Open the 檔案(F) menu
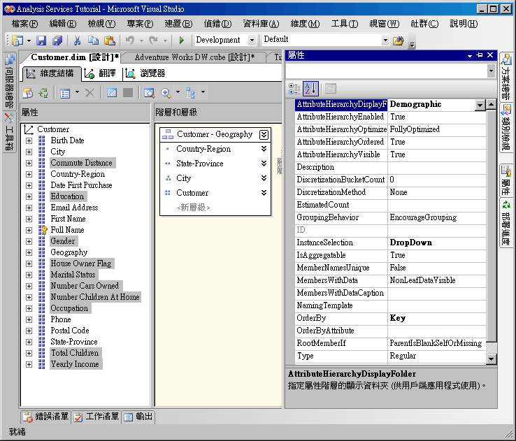Image resolution: width=516 pixels, height=441 pixels. pos(24,24)
